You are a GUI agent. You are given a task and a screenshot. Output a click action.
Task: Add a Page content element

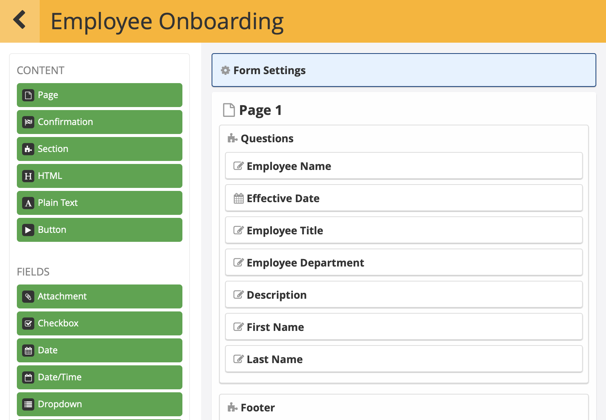pyautogui.click(x=100, y=95)
